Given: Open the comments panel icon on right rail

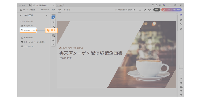Looking at the screenshot, I should point(181,20).
